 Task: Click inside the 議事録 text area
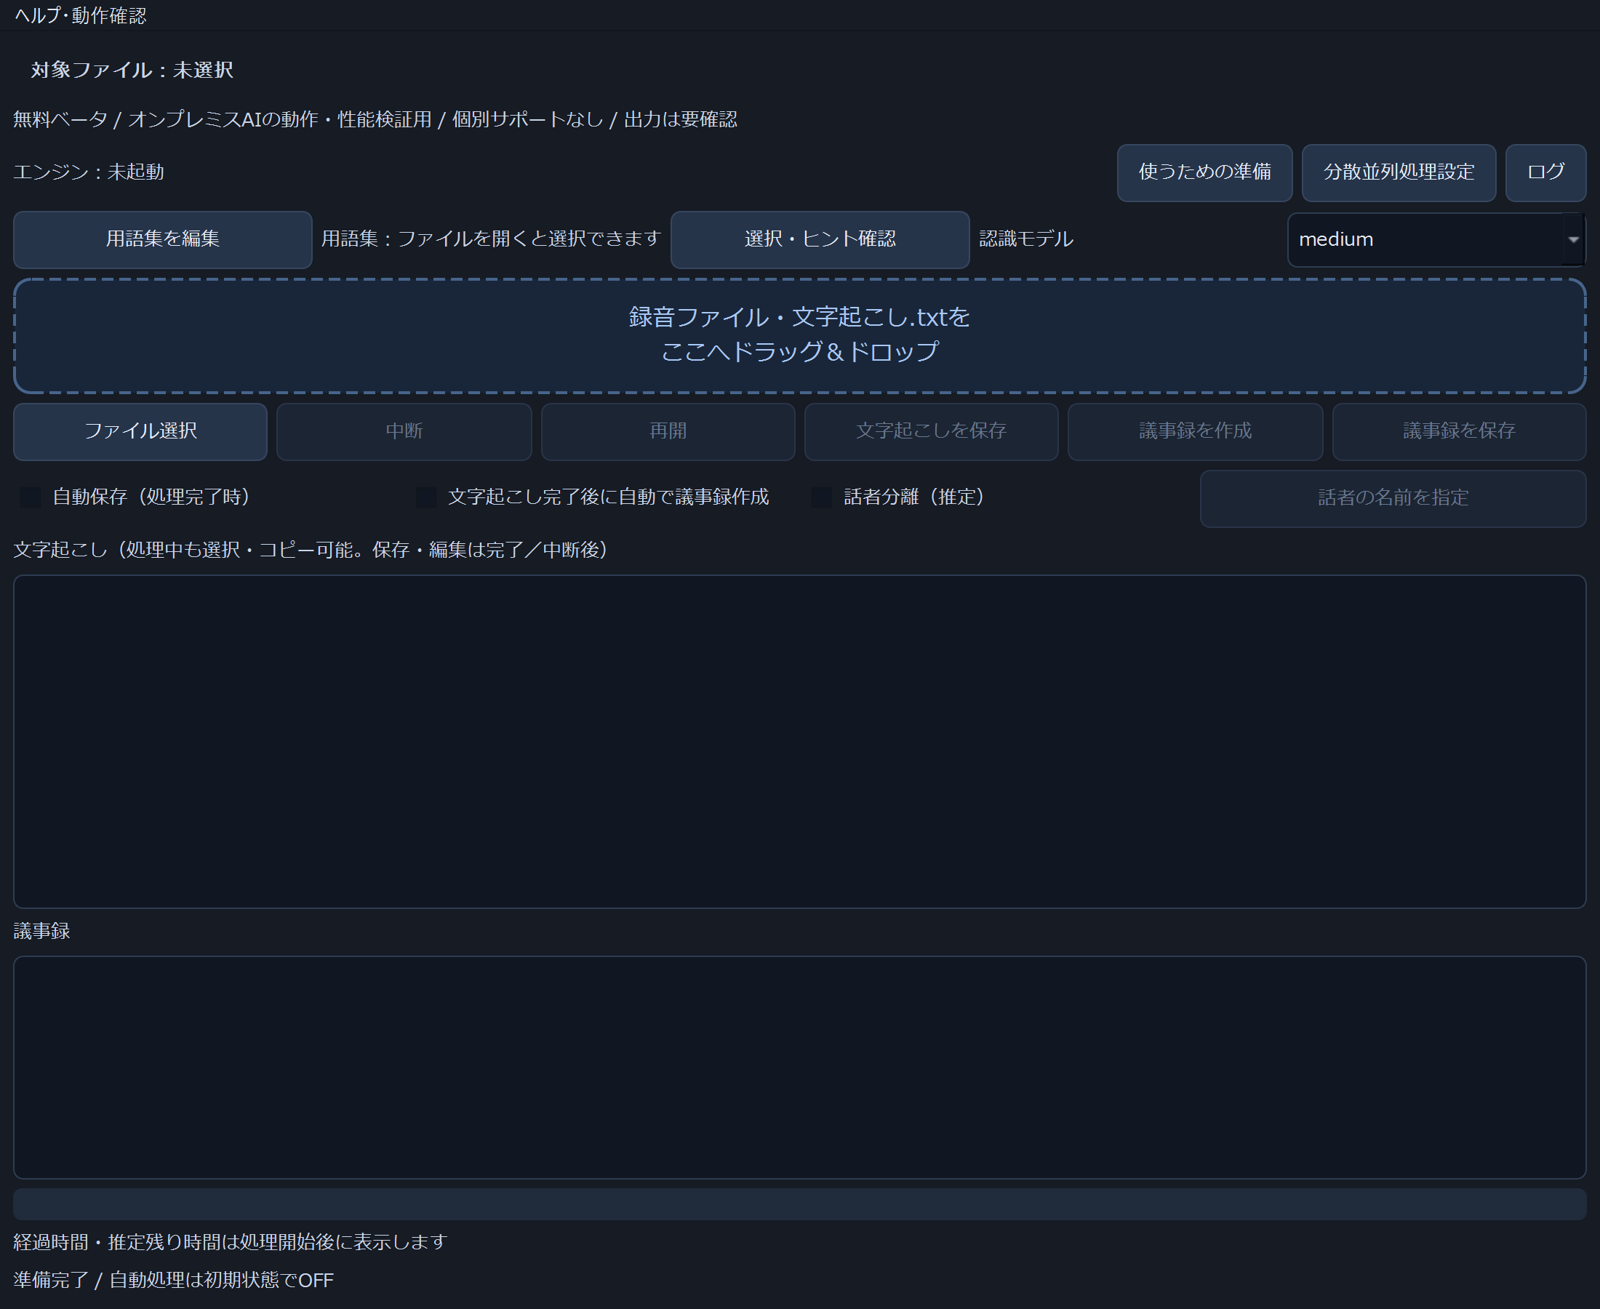click(x=799, y=1068)
